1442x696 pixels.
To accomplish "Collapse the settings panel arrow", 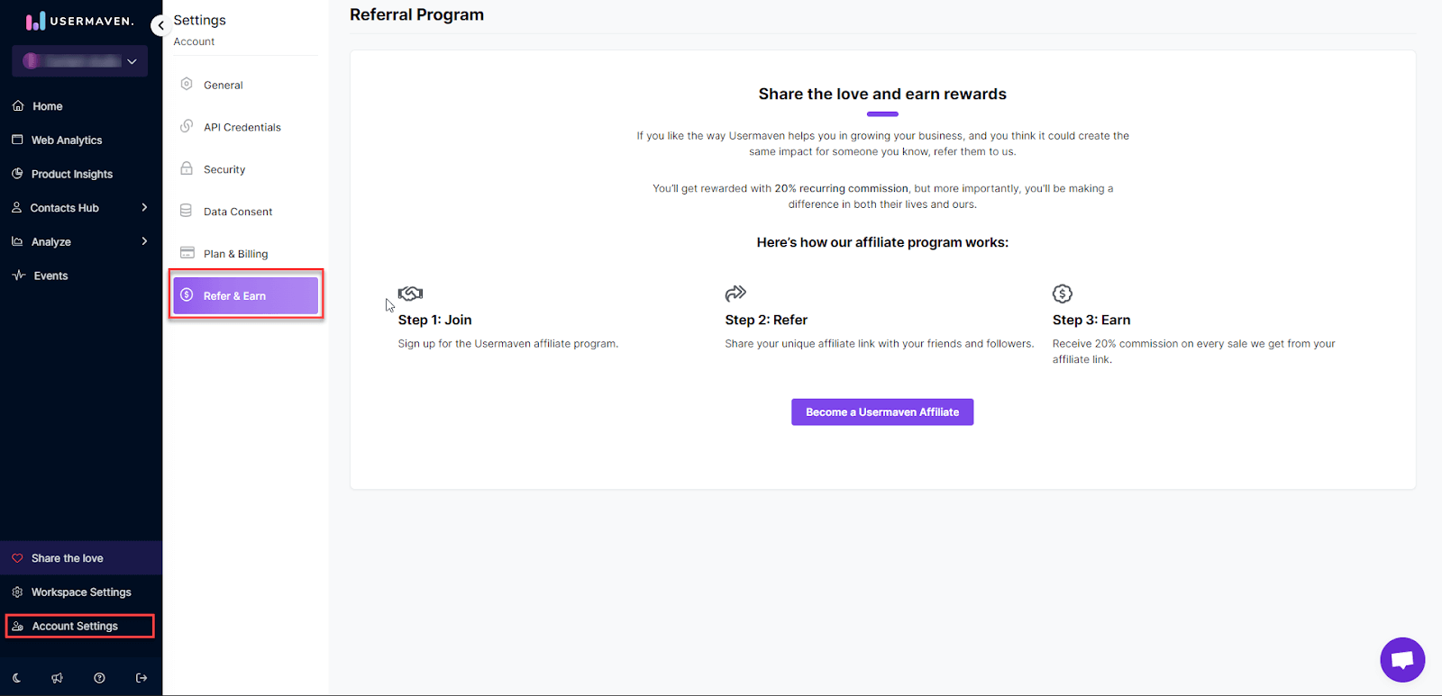I will tap(160, 25).
